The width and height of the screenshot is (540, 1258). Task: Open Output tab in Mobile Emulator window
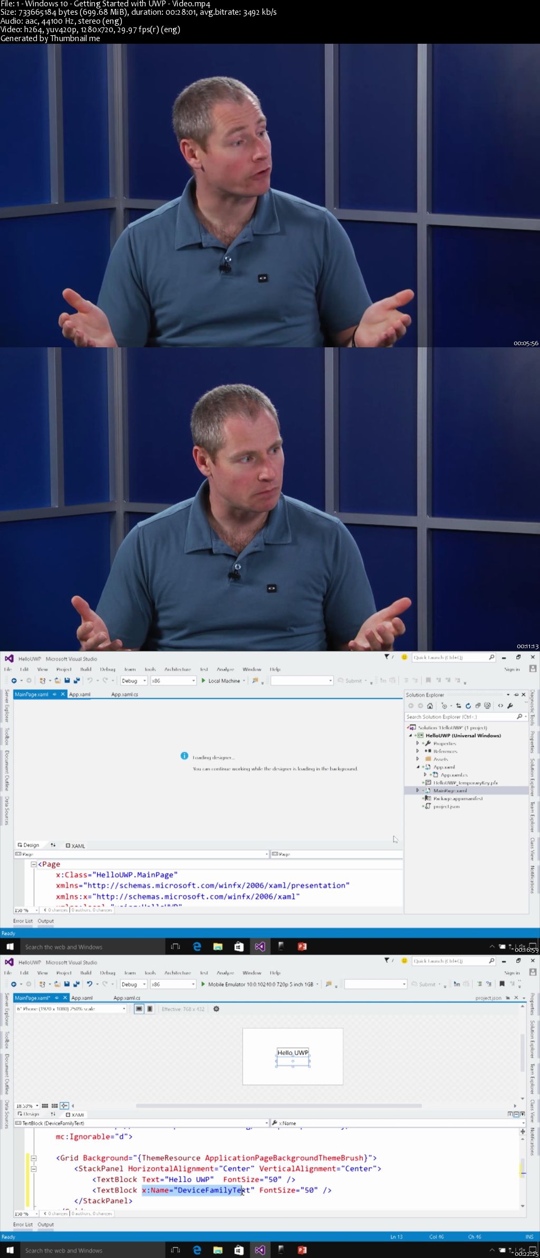coord(46,1224)
